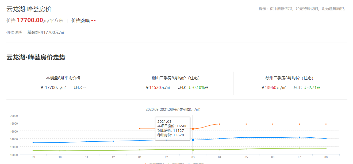Select the highlighted orange project-price point at month 03
Viewport: 353px width, 164px height.
pyautogui.click(x=193, y=129)
